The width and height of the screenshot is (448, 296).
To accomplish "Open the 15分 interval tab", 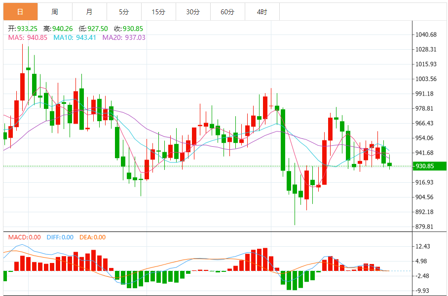I will [158, 12].
